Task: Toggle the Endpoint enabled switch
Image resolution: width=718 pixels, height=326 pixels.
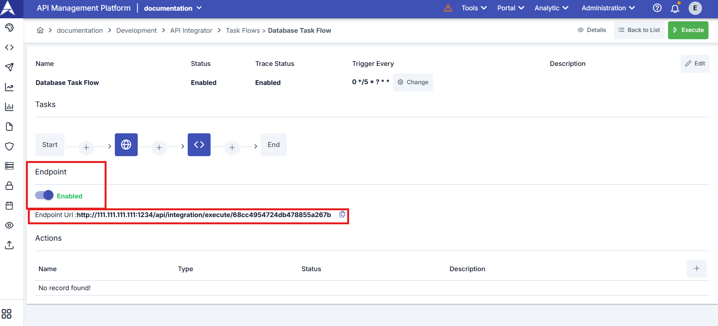Action: pos(44,195)
